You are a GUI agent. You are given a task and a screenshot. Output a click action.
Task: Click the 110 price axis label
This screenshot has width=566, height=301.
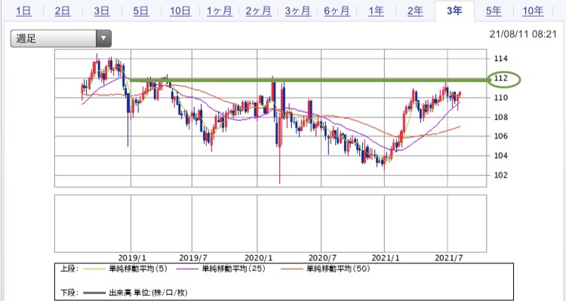pos(500,97)
